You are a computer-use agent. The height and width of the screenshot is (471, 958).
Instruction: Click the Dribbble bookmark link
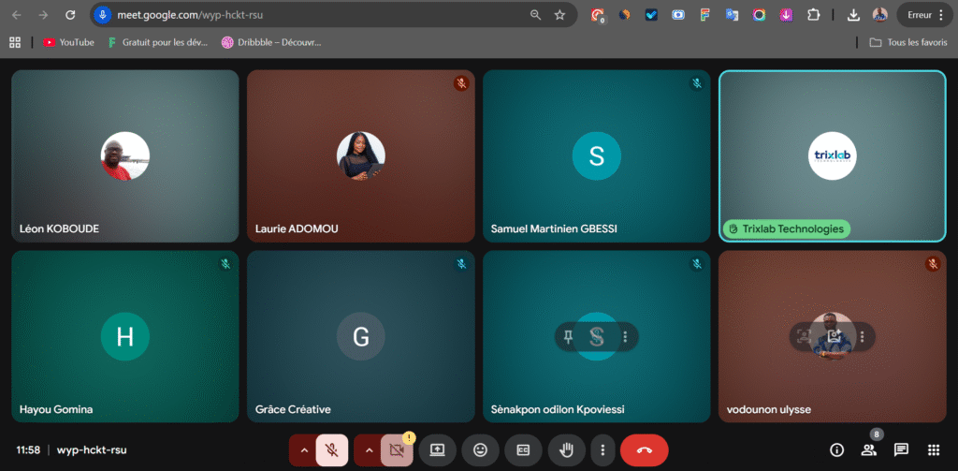point(271,42)
